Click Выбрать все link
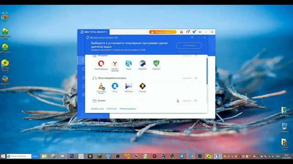The height and width of the screenshot is (164, 293). click(x=98, y=108)
